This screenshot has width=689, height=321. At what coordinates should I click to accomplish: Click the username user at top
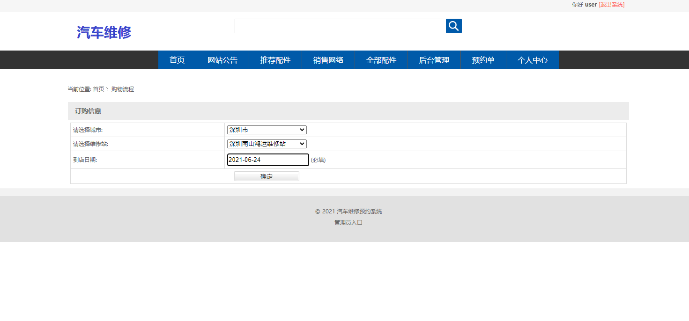pyautogui.click(x=591, y=5)
